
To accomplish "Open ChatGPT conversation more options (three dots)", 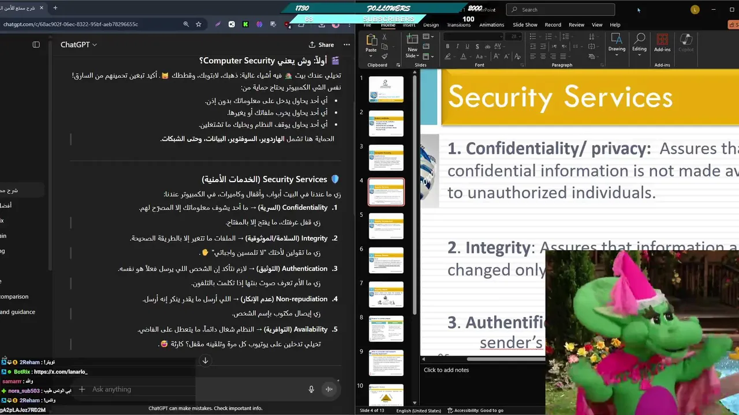I will (346, 44).
